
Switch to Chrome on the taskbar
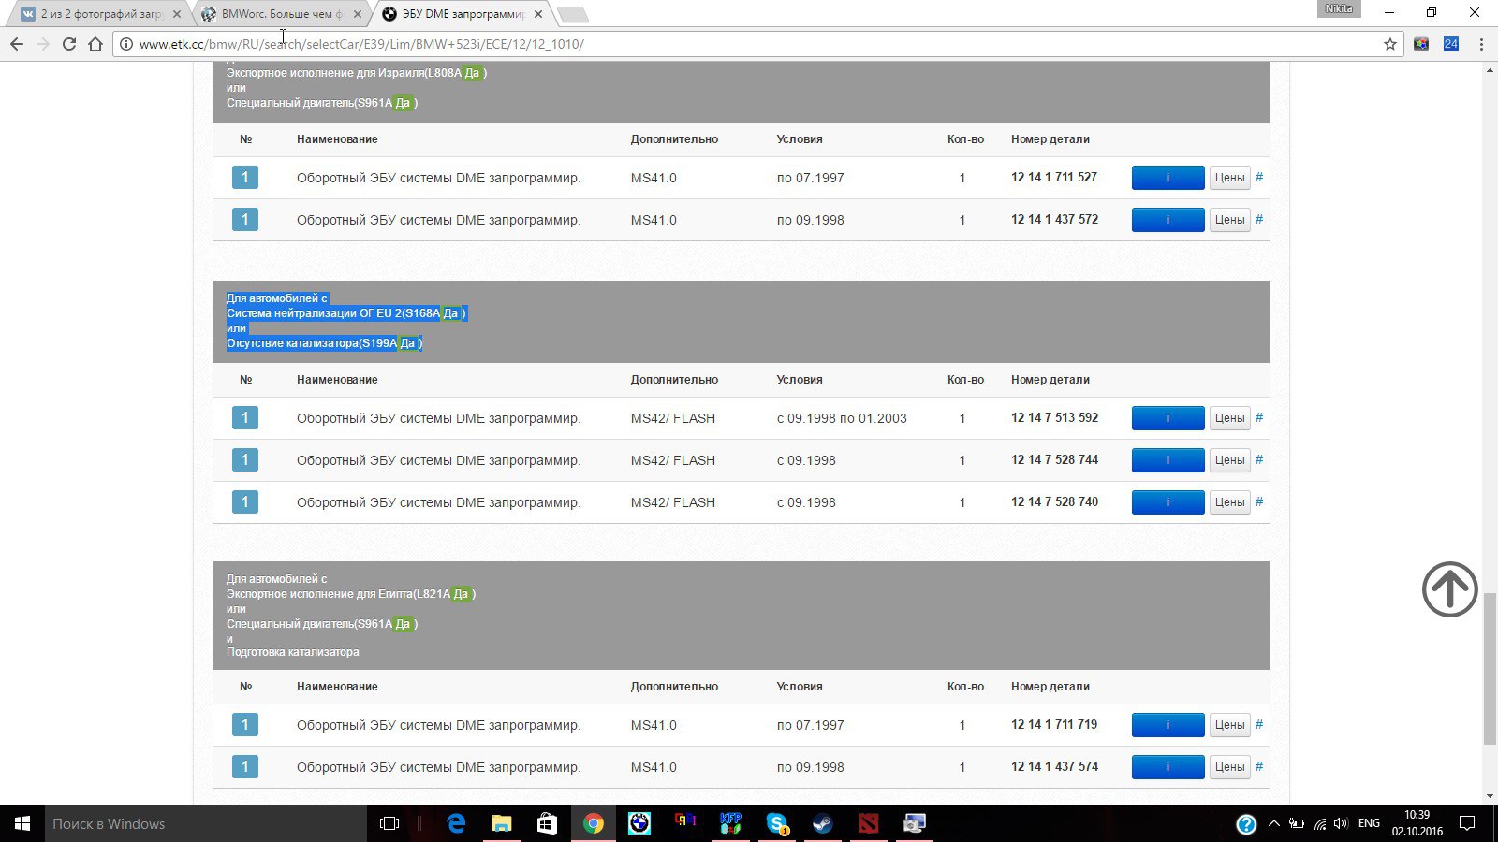tap(594, 823)
